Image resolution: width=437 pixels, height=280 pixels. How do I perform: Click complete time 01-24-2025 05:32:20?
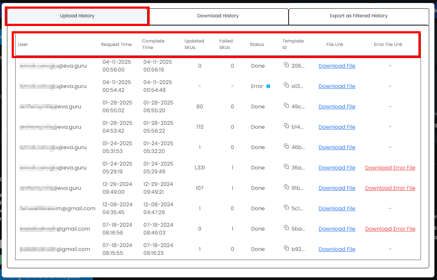158,147
